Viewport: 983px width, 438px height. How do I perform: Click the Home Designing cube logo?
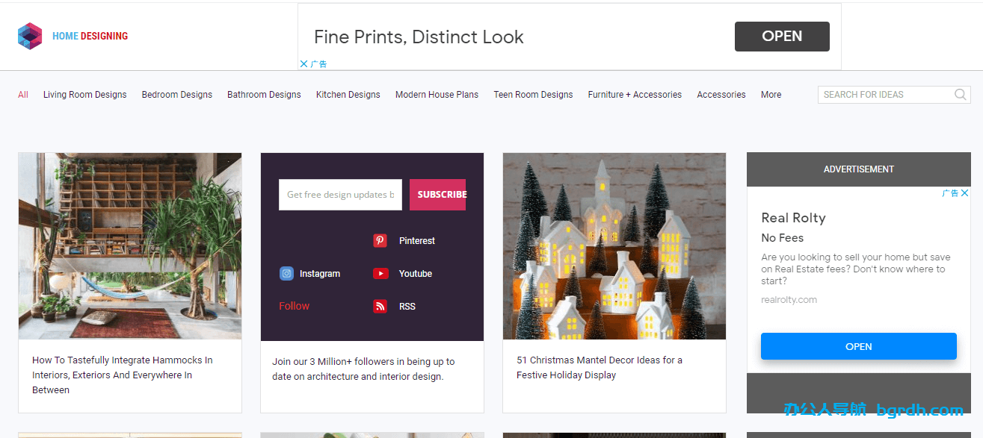click(x=30, y=36)
